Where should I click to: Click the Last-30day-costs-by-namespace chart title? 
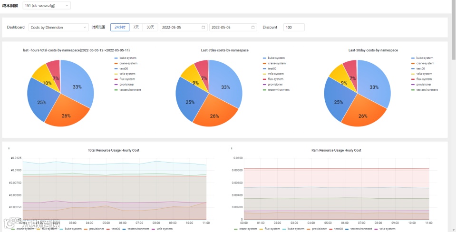tap(373, 50)
